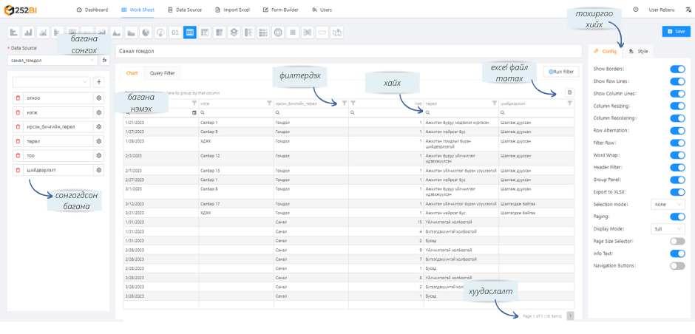Screen dimensions: 695x334
Task: Select the pie chart type icon
Action: (x=145, y=33)
